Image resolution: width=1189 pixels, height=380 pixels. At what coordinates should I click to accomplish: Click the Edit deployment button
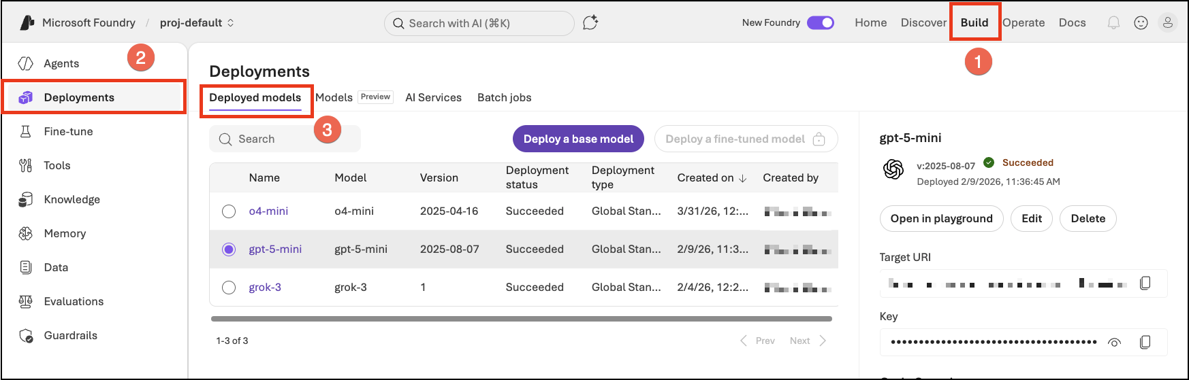[1032, 218]
